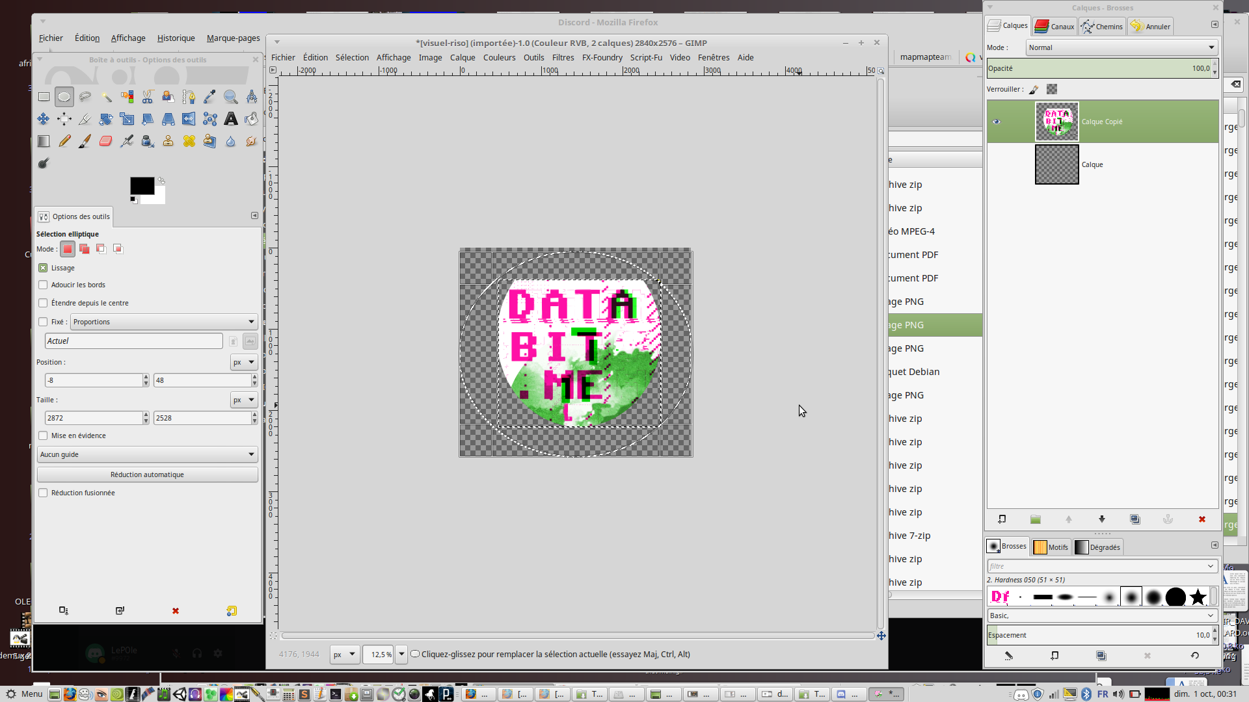Open the Proportions dropdown
This screenshot has height=702, width=1249.
[163, 322]
